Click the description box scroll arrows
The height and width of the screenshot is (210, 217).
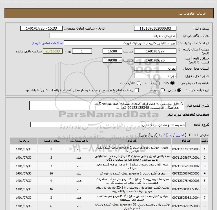point(182,104)
